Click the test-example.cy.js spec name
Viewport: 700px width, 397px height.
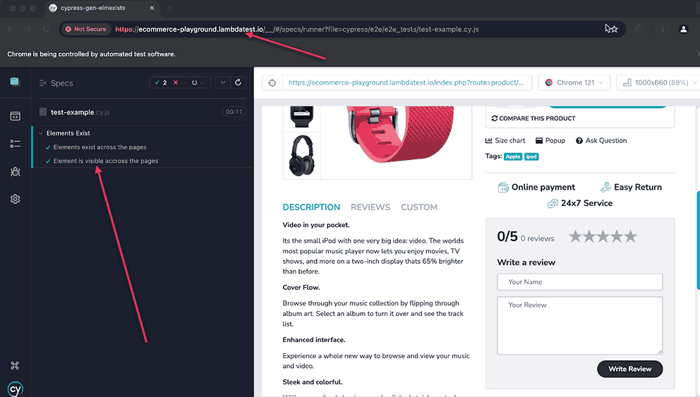[80, 112]
